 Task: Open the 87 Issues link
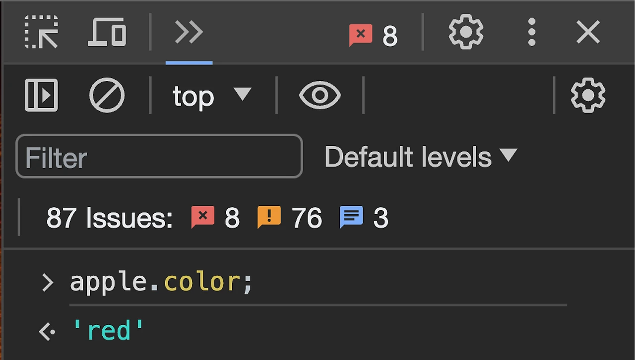coord(109,218)
